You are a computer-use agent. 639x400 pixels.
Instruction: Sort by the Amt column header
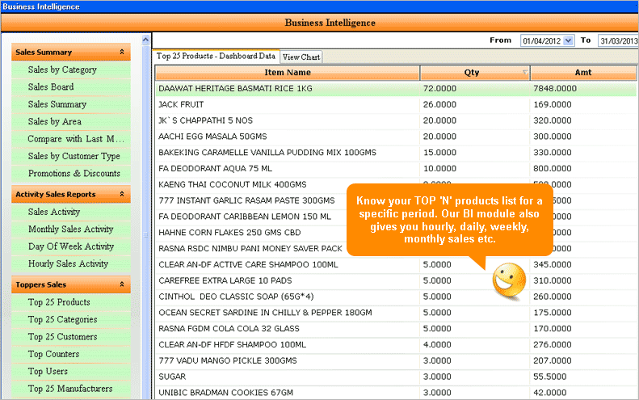tap(583, 73)
